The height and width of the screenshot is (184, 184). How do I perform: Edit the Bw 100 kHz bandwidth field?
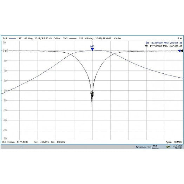click(58, 142)
